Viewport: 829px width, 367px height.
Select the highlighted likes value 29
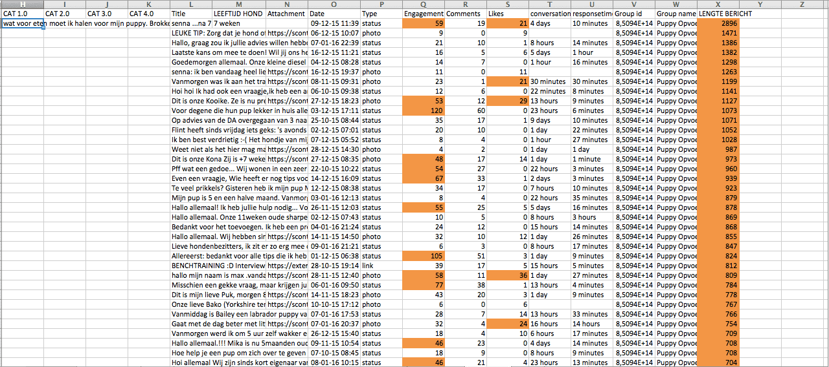coord(507,101)
